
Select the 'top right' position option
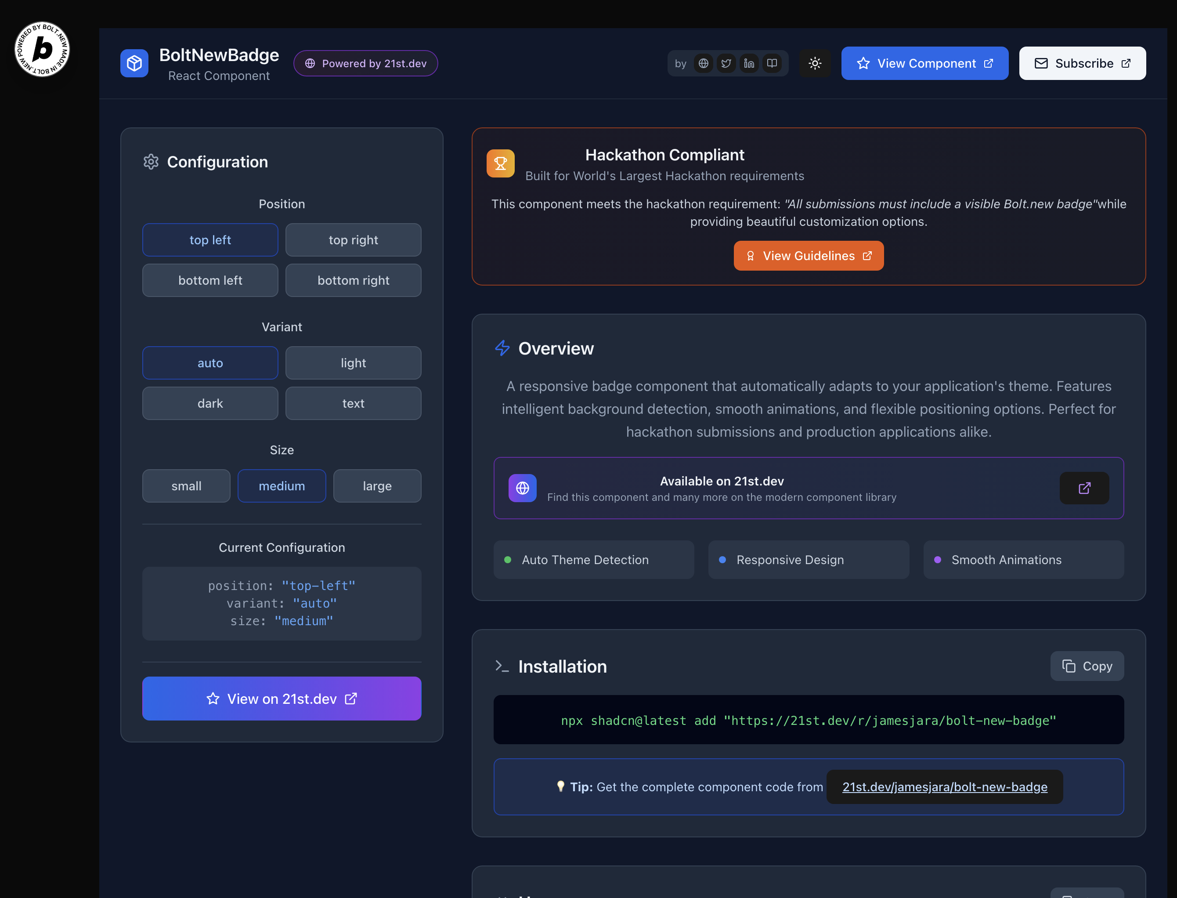pos(353,240)
